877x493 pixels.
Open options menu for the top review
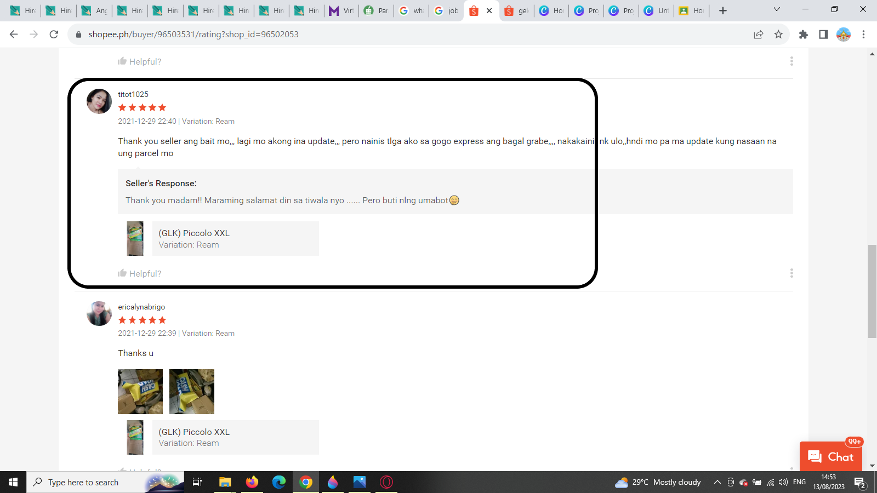tap(791, 61)
